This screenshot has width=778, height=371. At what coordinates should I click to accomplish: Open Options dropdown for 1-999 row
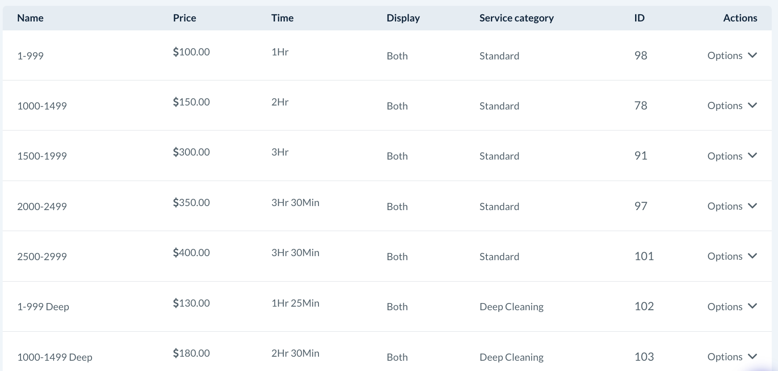[x=732, y=55]
